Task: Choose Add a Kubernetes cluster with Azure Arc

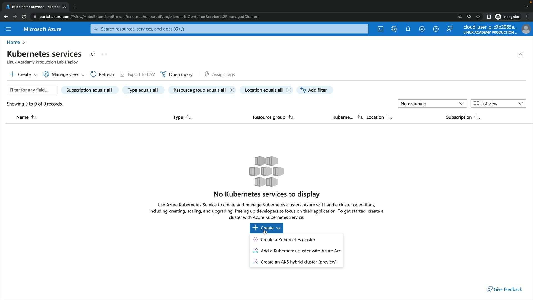Action: point(300,251)
